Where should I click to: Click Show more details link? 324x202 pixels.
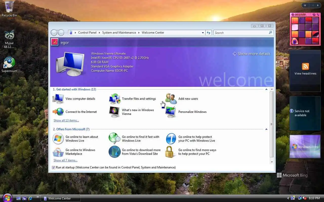(x=252, y=54)
